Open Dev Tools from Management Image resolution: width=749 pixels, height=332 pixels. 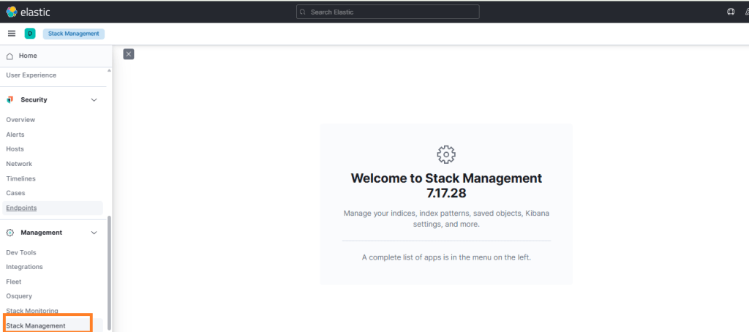(x=22, y=252)
